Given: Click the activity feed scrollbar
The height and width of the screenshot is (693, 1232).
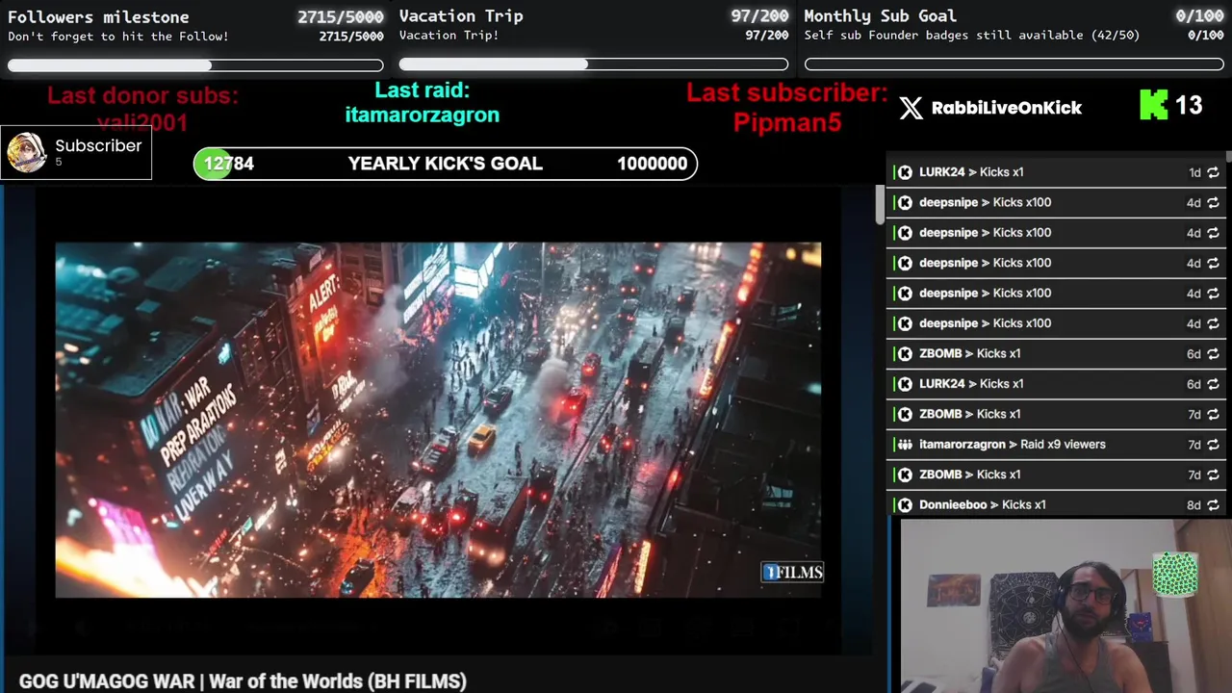Looking at the screenshot, I should tap(1228, 156).
